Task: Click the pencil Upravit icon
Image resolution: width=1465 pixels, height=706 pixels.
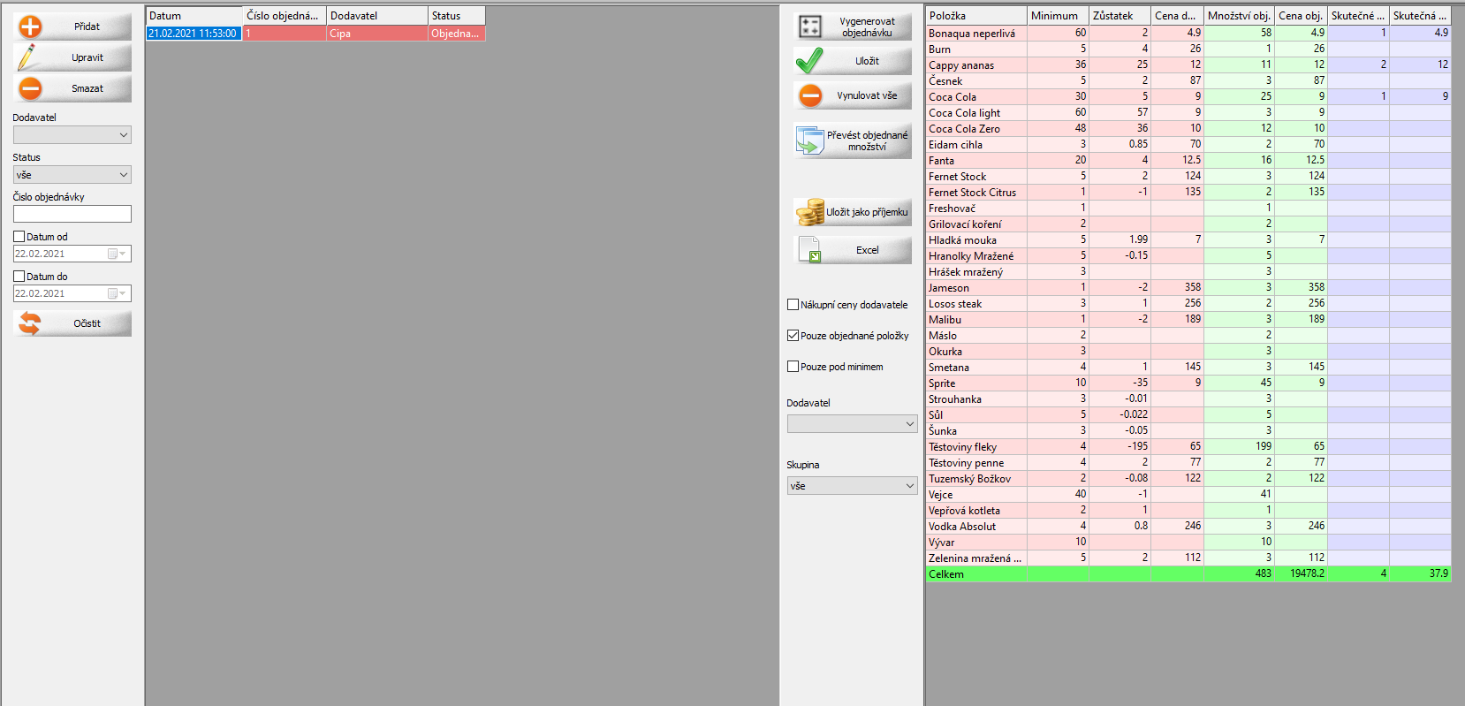Action: (x=29, y=57)
